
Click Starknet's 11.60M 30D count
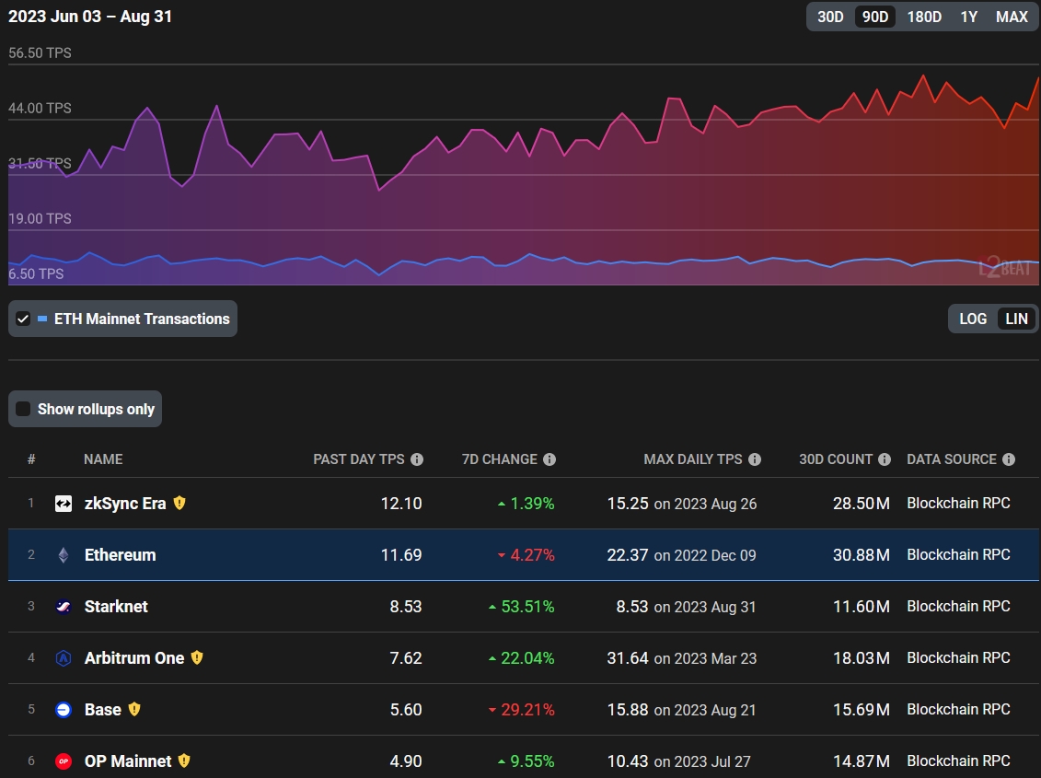[x=862, y=607]
